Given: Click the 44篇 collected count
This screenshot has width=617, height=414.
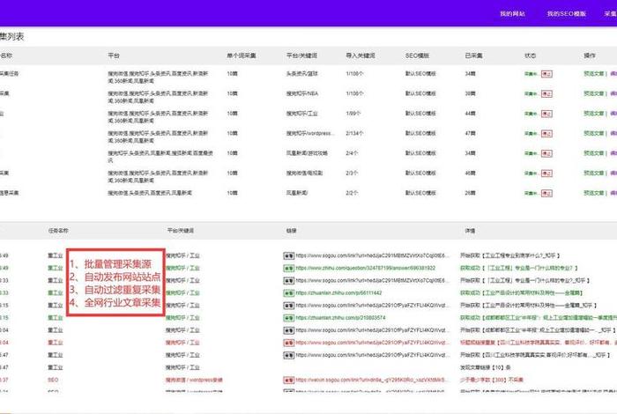Looking at the screenshot, I should click(470, 114).
